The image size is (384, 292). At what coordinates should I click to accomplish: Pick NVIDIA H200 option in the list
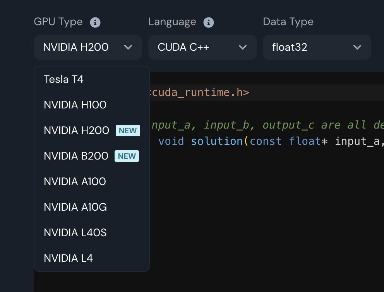point(92,131)
